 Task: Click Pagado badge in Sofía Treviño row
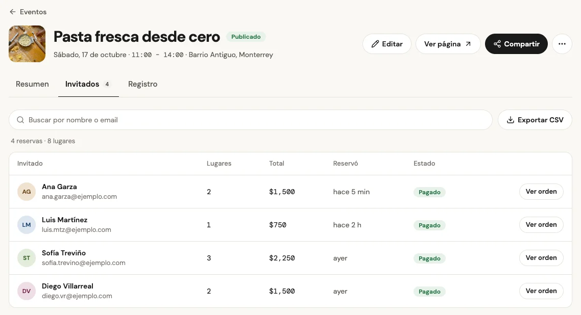(429, 258)
